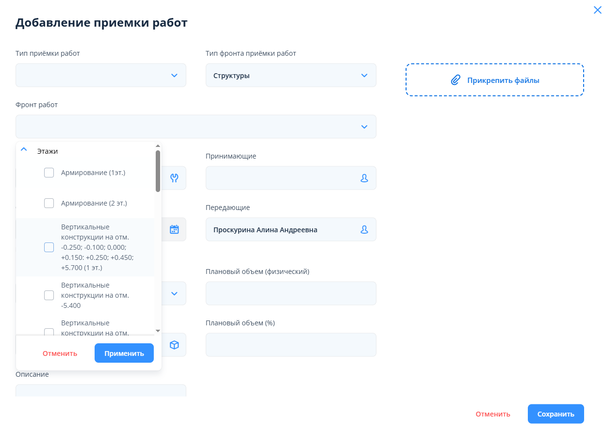Click the wrench tool icon
Screen dimensions: 604x433
[174, 178]
